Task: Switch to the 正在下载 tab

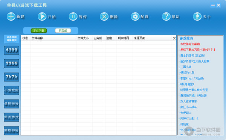Action: [x=39, y=31]
